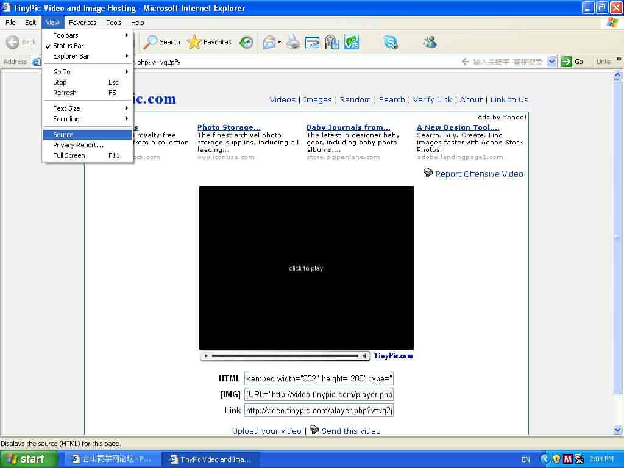Click the Upload your video link
Viewport: 624px width, 468px height.
pyautogui.click(x=266, y=431)
